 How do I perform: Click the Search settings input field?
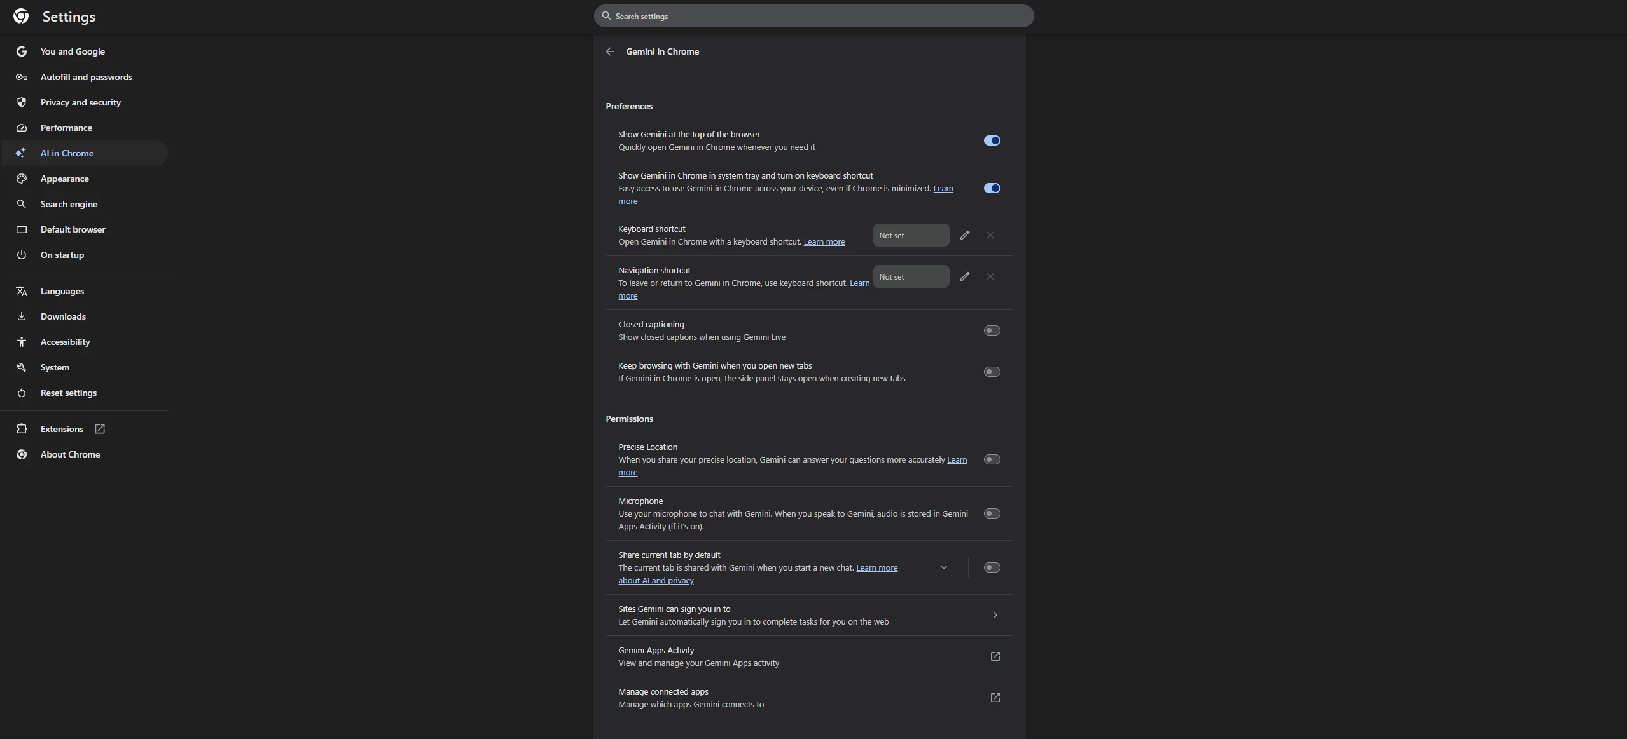coord(813,16)
